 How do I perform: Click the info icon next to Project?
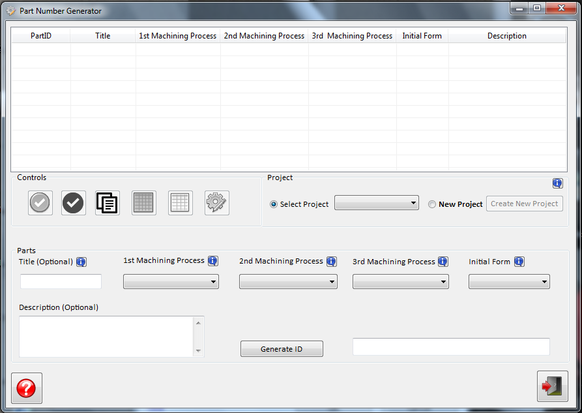point(557,183)
